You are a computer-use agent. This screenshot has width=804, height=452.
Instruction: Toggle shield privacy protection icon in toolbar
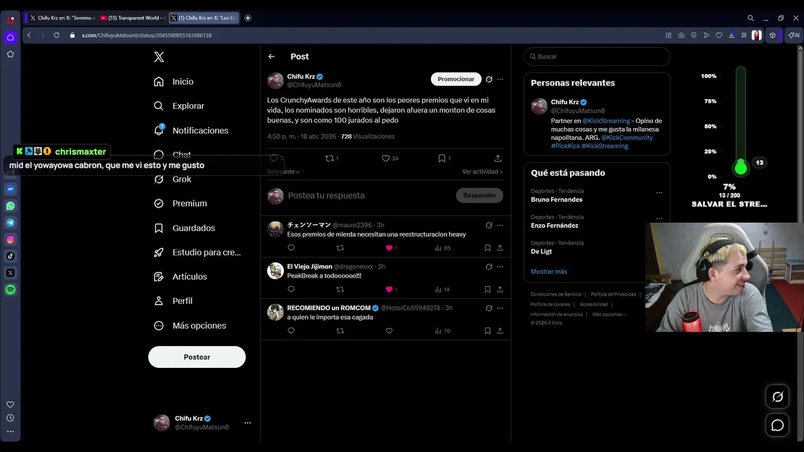[x=694, y=35]
